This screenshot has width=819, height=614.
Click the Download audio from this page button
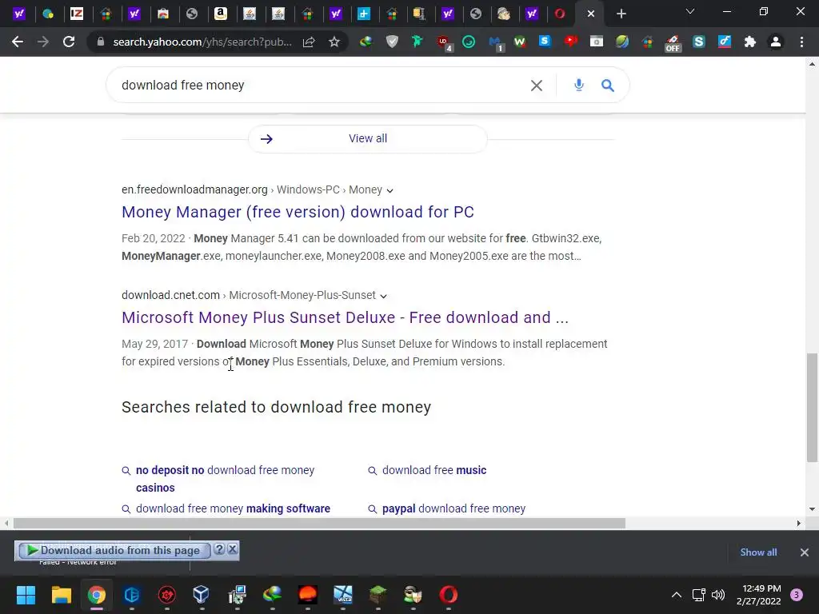(x=114, y=550)
